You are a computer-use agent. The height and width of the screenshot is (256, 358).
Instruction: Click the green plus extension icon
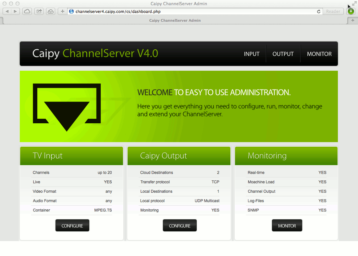pos(351,11)
